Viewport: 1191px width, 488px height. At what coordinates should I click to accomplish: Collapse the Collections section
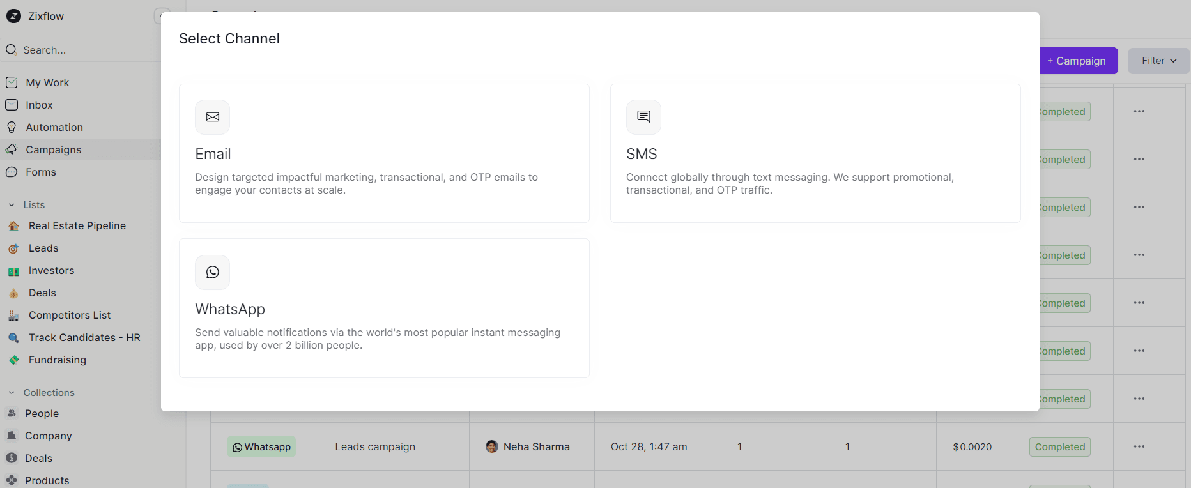12,393
